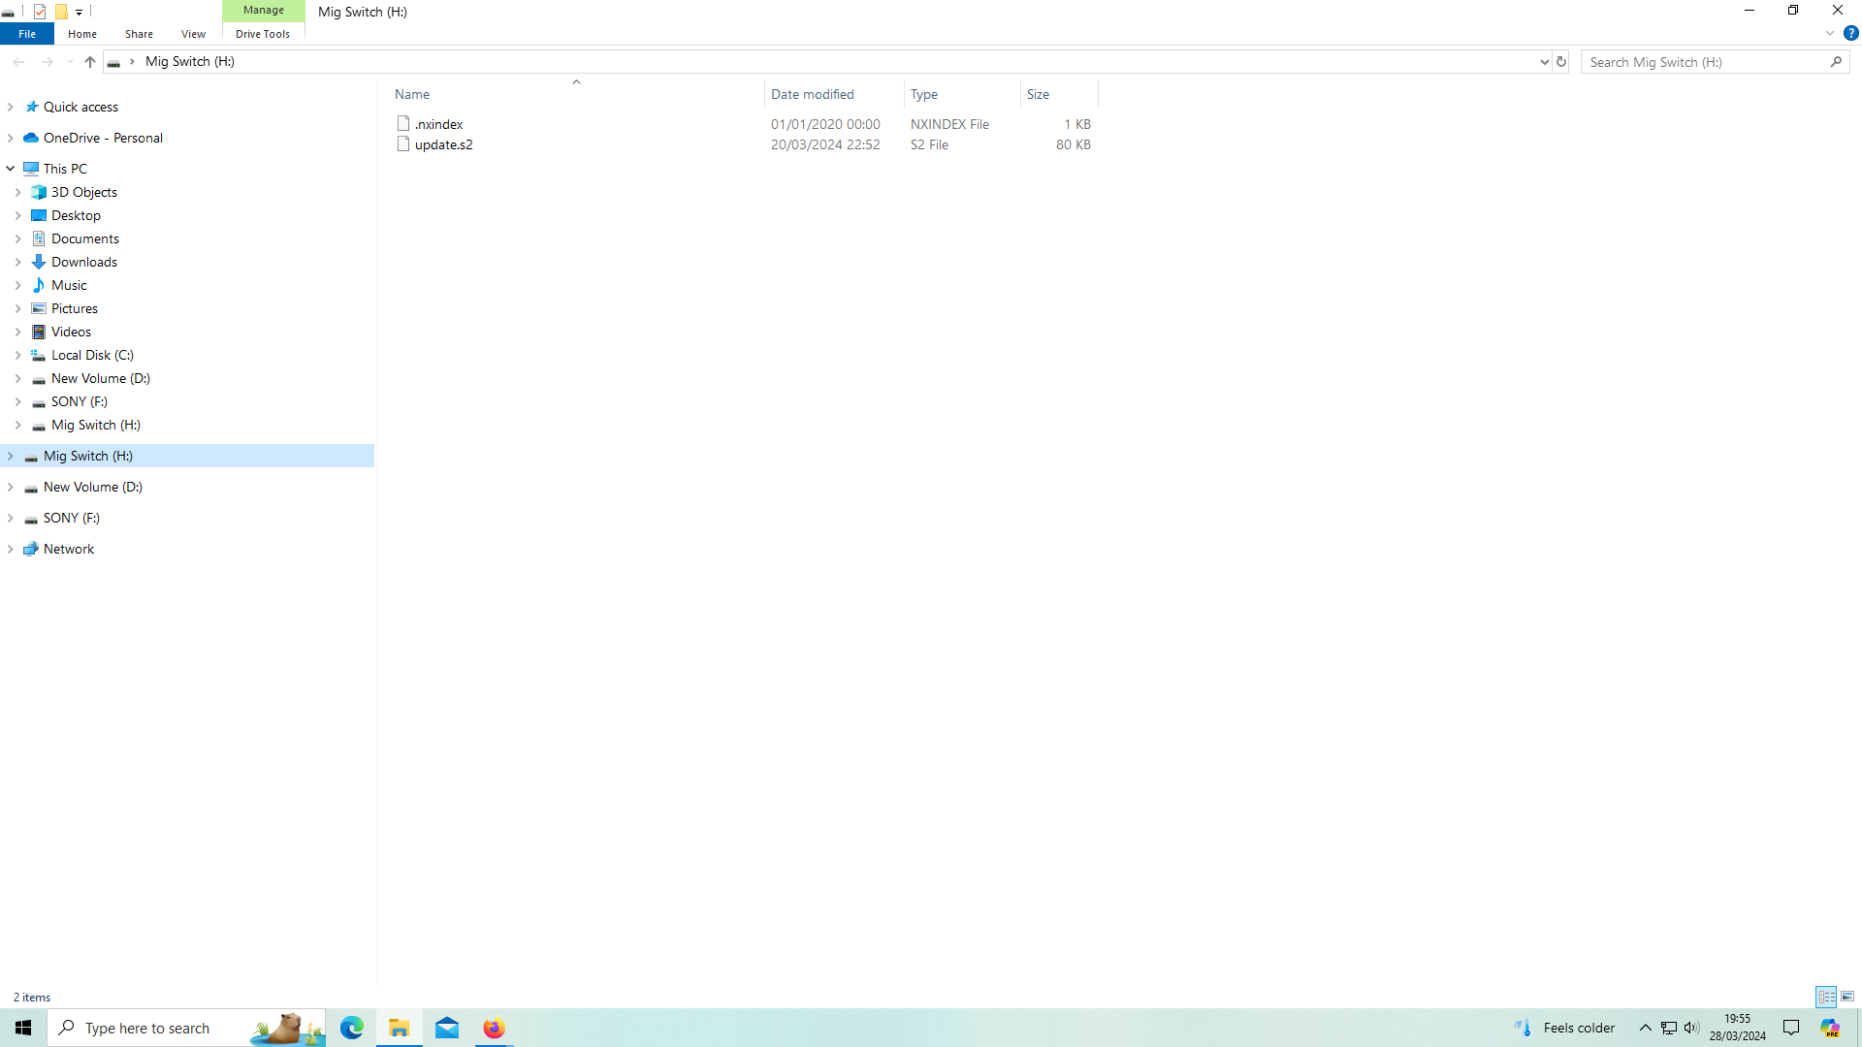This screenshot has width=1862, height=1047.
Task: Expand the Desktop folder node
Action: point(18,215)
